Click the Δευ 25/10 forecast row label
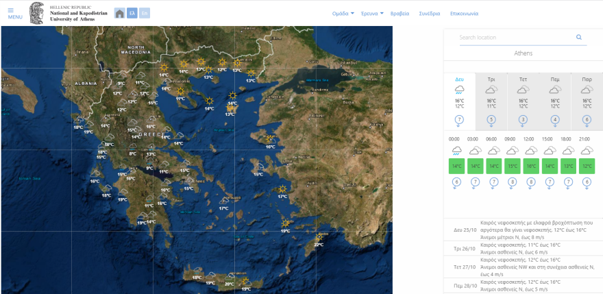 pos(465,230)
